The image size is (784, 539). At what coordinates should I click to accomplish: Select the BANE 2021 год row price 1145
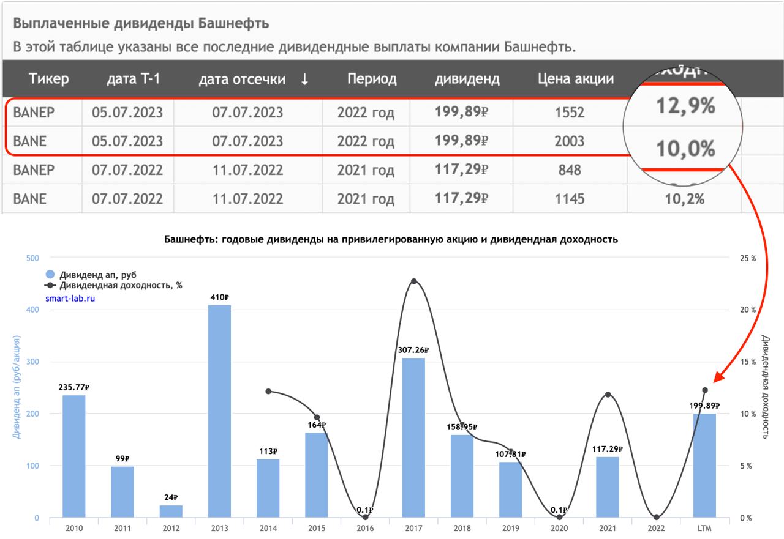[x=570, y=199]
